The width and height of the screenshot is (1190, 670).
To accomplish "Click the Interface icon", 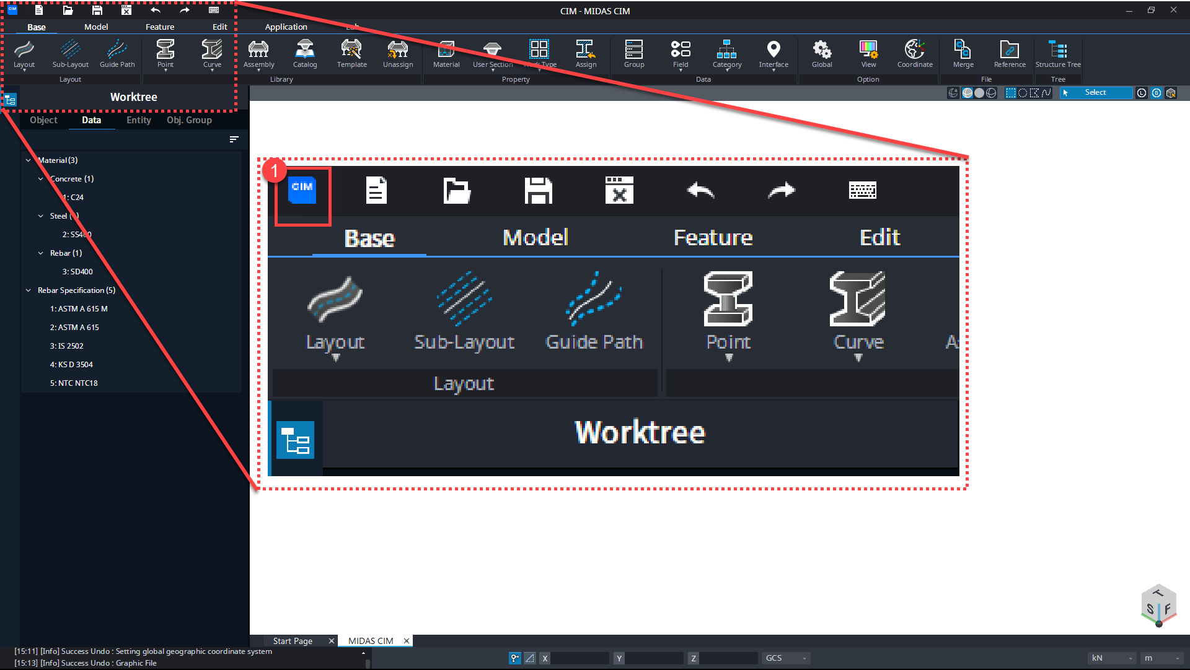I will (773, 49).
